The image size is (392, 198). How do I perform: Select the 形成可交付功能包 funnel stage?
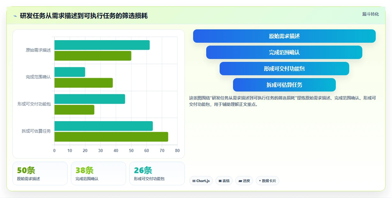tap(284, 69)
